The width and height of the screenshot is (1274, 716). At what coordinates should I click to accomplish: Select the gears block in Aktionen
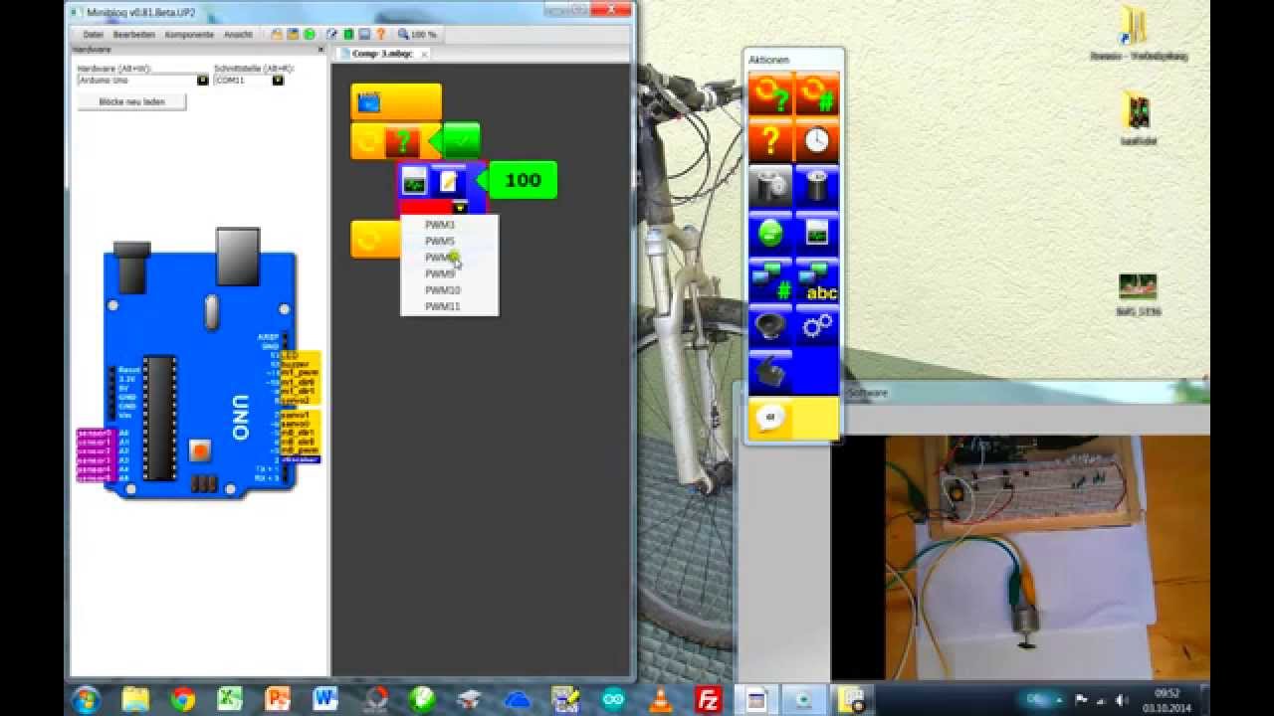click(x=816, y=326)
